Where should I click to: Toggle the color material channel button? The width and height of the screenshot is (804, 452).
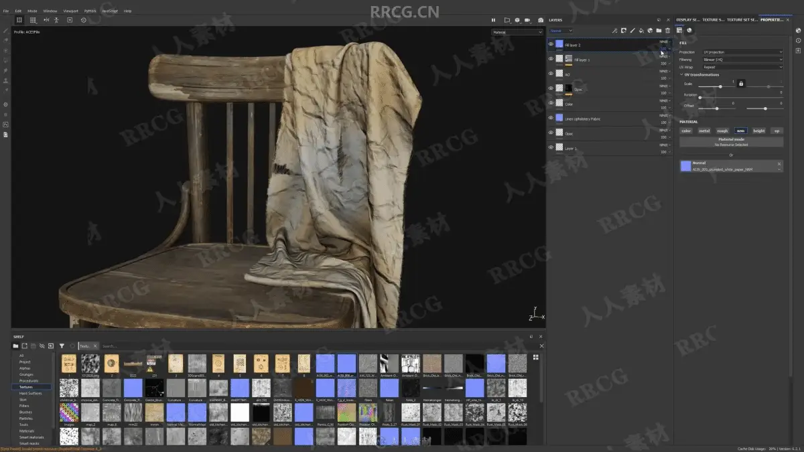[x=687, y=131]
